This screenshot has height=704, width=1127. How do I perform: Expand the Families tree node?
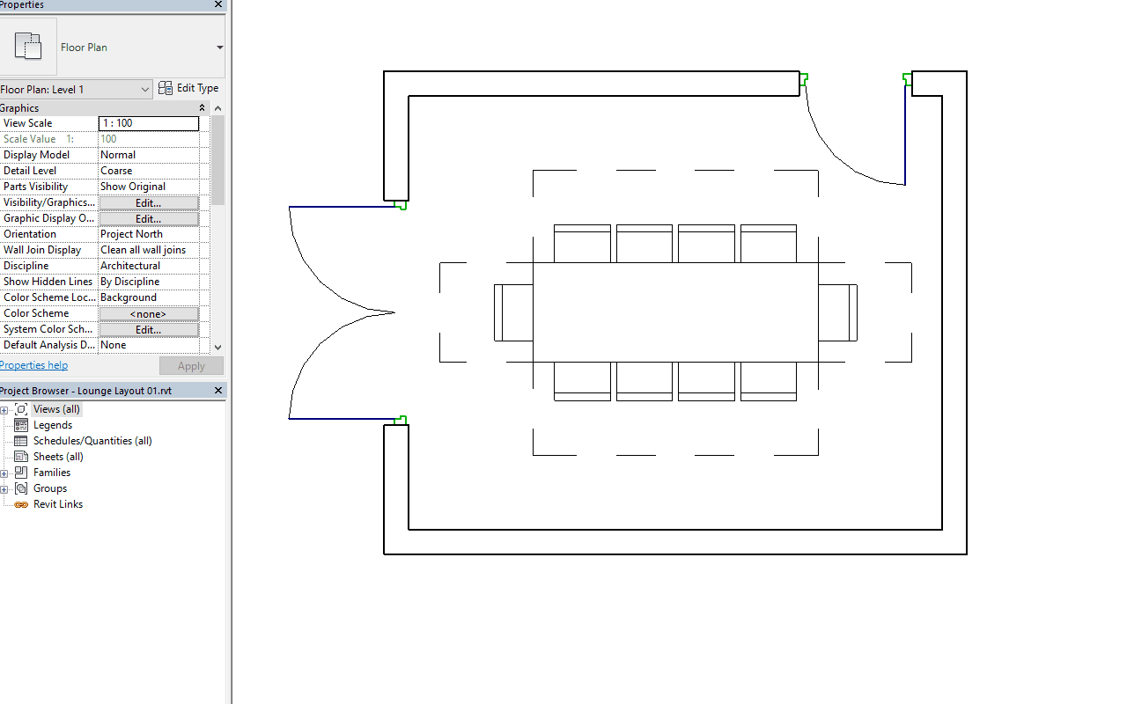[x=6, y=472]
